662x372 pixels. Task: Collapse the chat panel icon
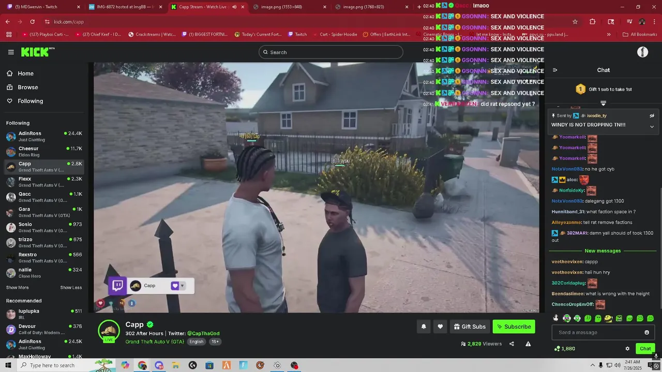click(x=555, y=70)
